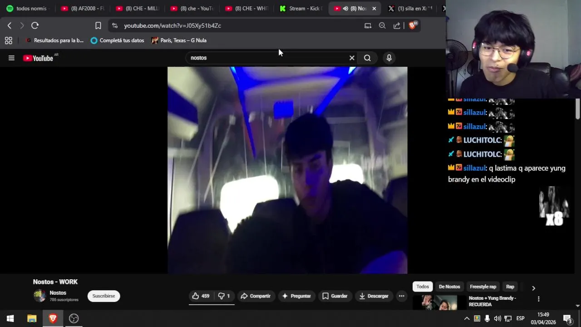Viewport: 581px width, 327px height.
Task: Reload the current page
Action: point(35,25)
